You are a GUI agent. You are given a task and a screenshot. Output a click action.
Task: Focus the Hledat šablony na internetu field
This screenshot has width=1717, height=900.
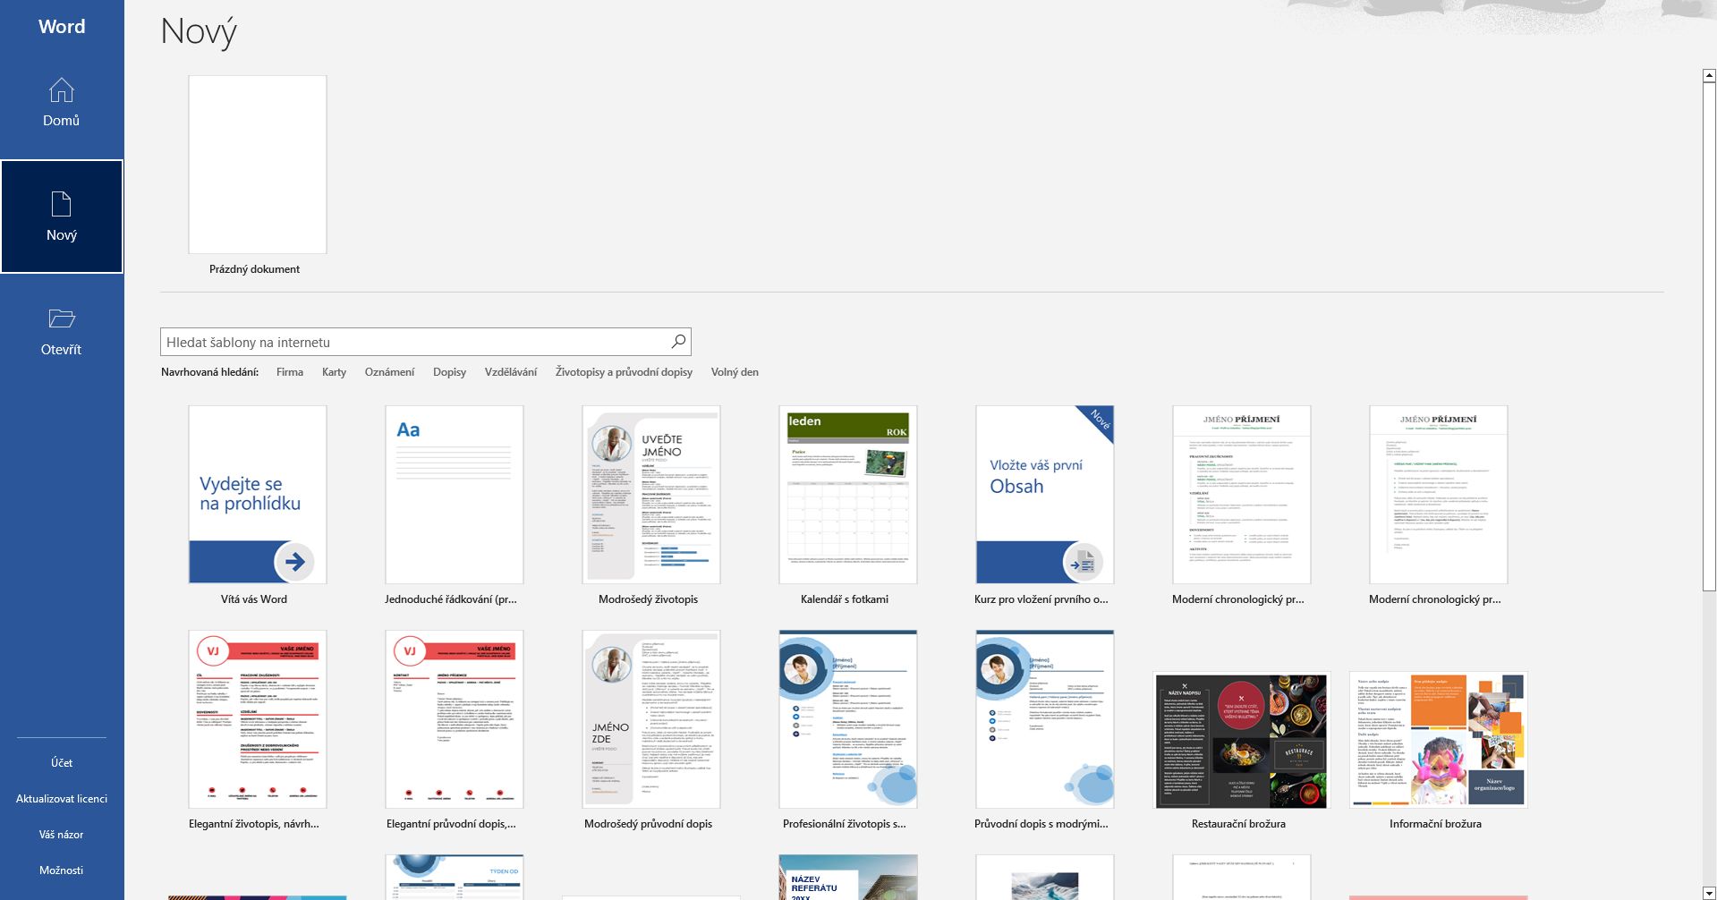coord(425,342)
